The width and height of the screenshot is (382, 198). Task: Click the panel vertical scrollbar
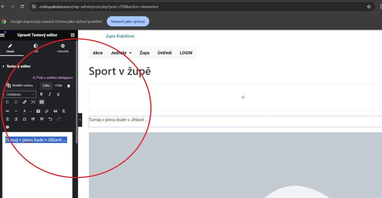coord(76,92)
